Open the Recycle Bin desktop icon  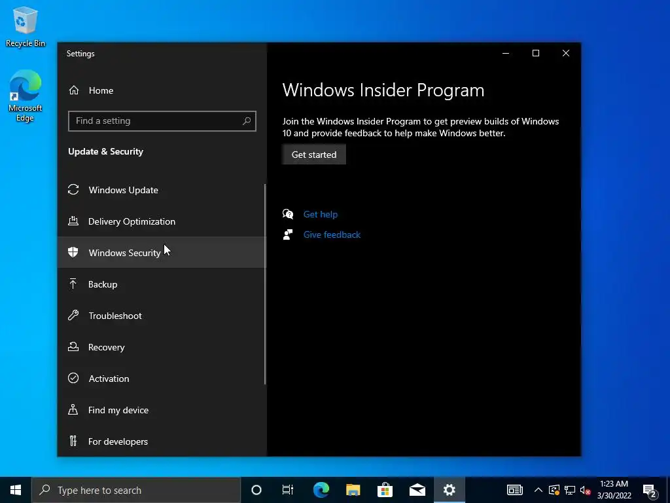(26, 26)
